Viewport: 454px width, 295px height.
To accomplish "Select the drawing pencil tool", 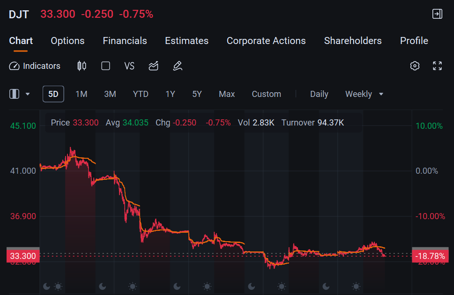I will click(178, 66).
